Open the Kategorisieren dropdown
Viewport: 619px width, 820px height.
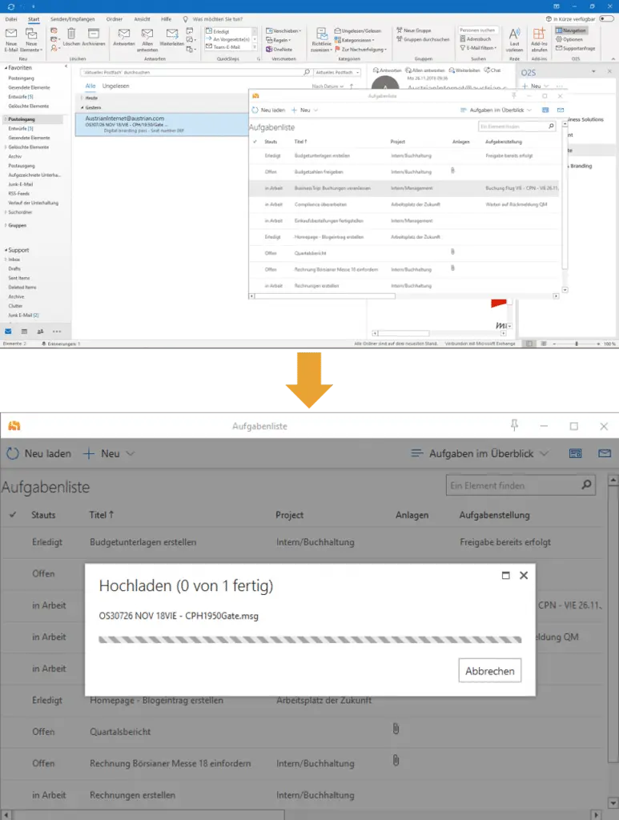[355, 40]
